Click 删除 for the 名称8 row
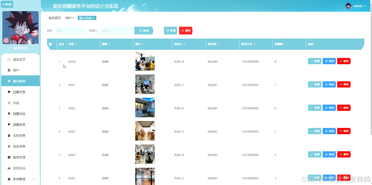372x185 pixels. tap(344, 61)
